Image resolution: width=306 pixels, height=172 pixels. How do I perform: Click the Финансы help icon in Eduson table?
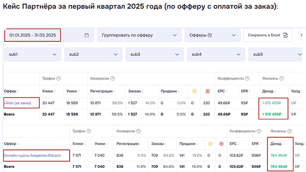[290, 131]
